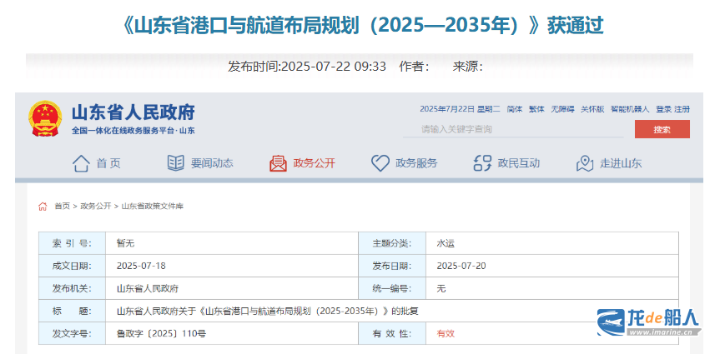Image resolution: width=720 pixels, height=354 pixels.
Task: Switch to 简体 simplified Chinese
Action: coord(515,109)
